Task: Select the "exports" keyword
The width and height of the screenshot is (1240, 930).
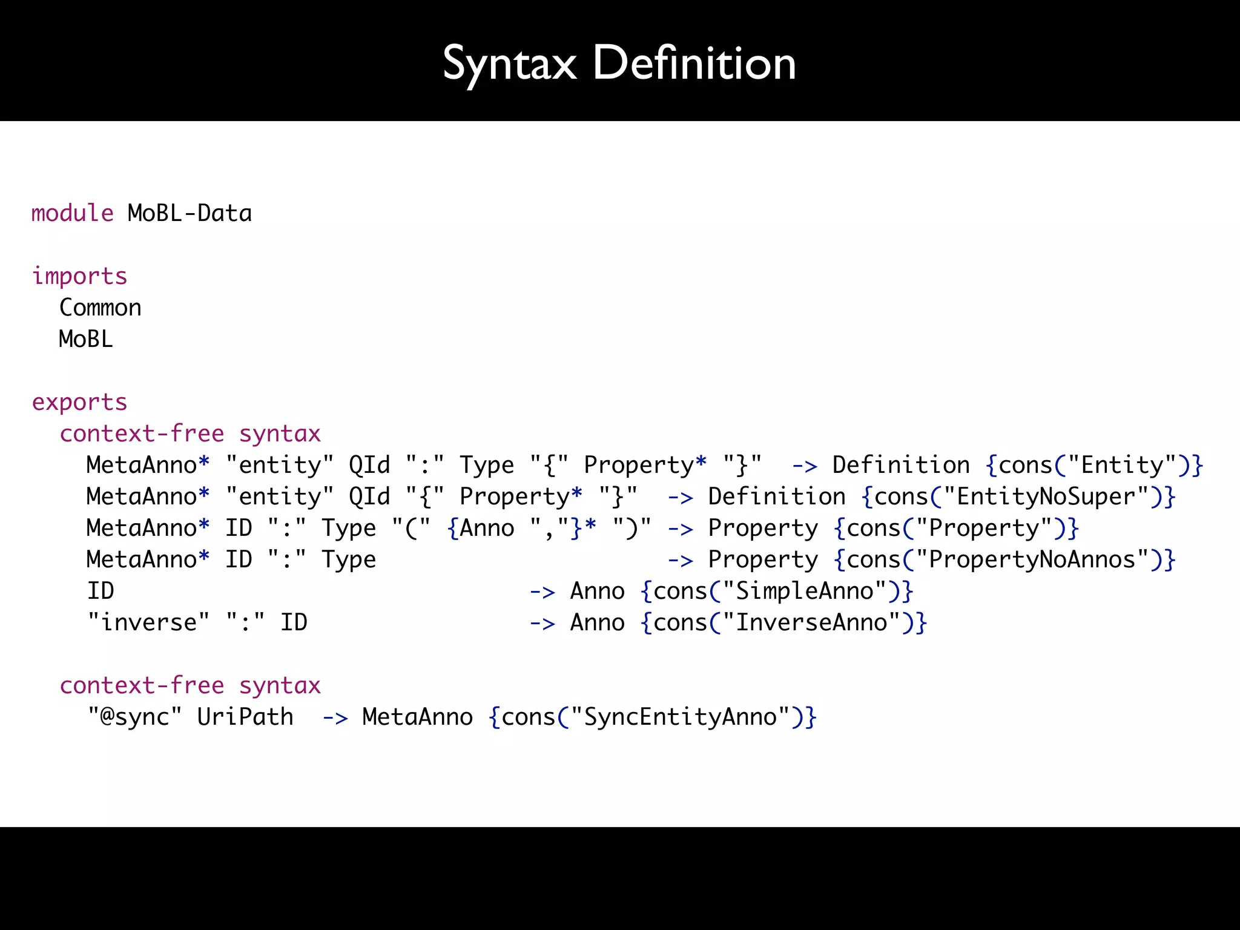Action: 79,403
